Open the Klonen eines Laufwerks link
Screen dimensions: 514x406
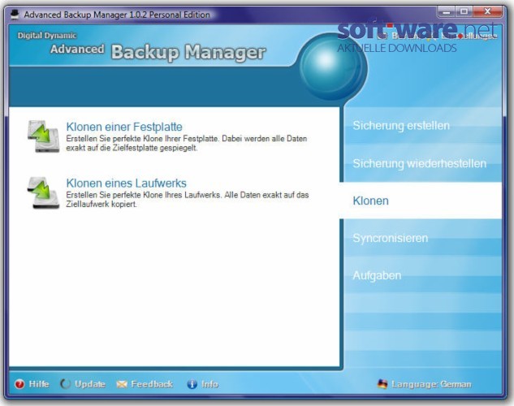[126, 183]
